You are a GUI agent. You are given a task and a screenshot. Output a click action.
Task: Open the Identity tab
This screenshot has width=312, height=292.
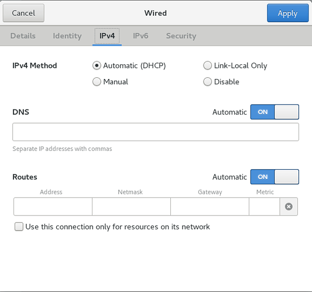click(x=67, y=36)
